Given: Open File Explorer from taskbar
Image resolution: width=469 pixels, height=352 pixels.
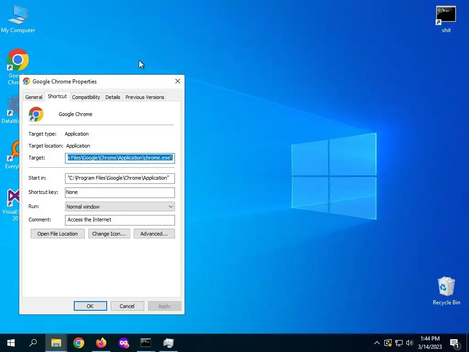Looking at the screenshot, I should (56, 343).
